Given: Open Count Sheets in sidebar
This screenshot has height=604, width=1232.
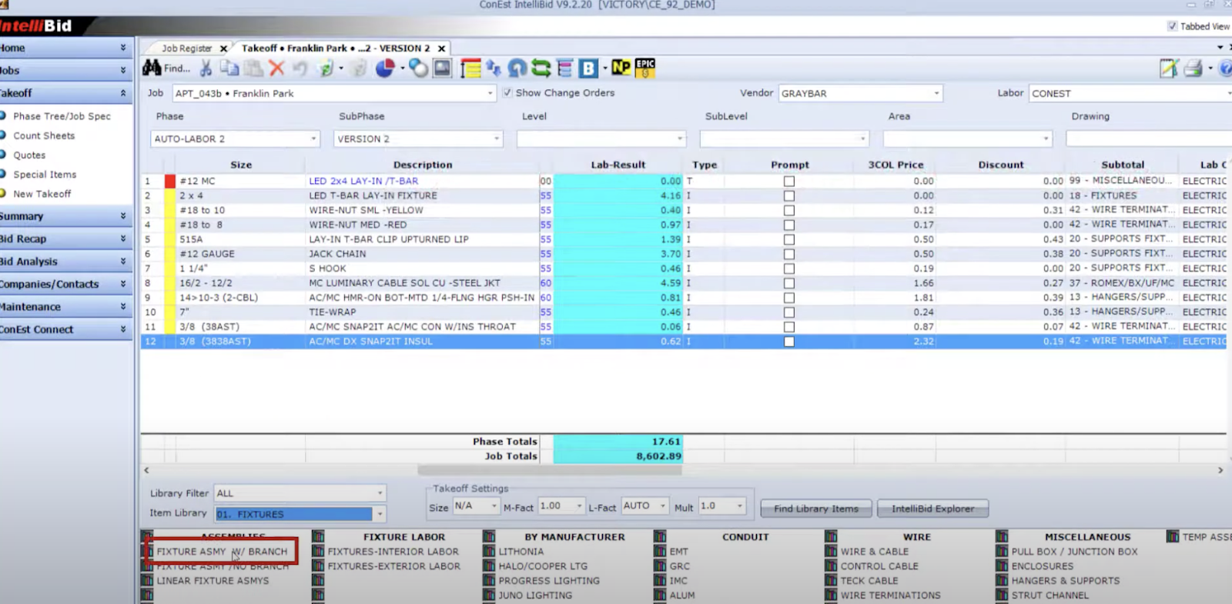Looking at the screenshot, I should (44, 135).
